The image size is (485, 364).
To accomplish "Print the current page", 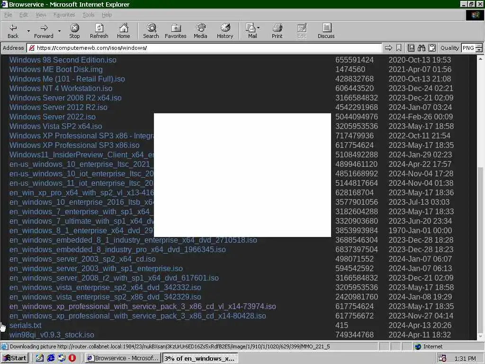I will click(277, 31).
